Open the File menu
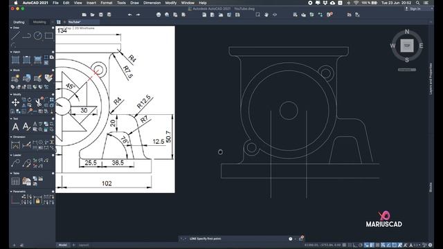Viewport: 443px width, 249px height. [x=55, y=3]
